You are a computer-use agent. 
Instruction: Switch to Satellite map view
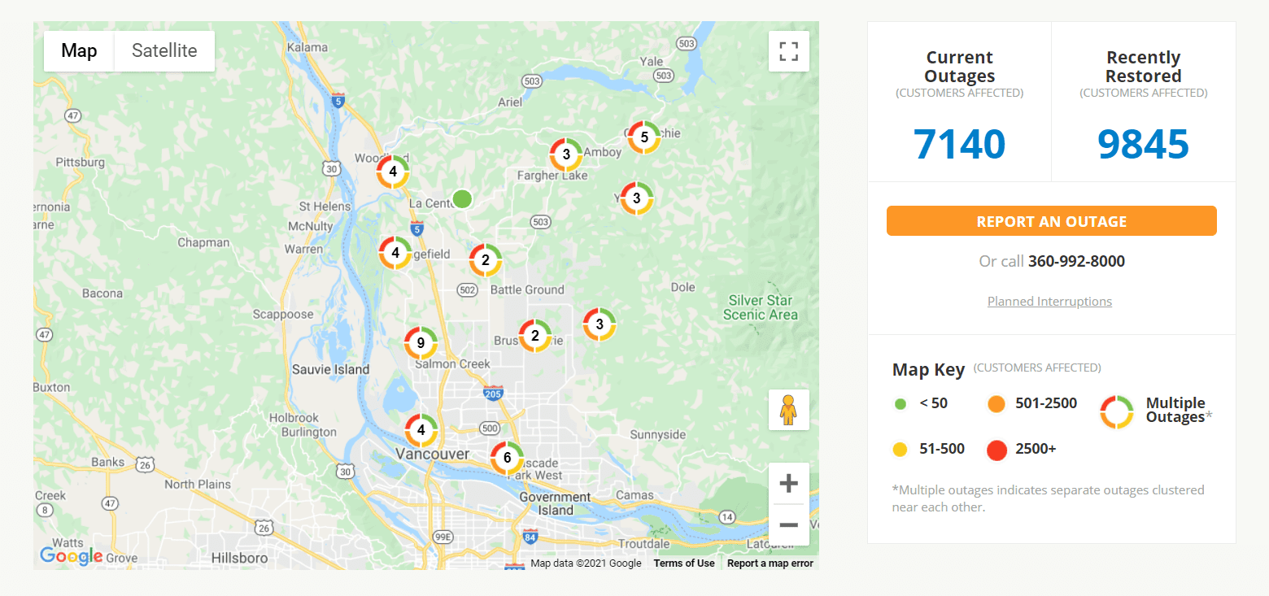coord(164,50)
